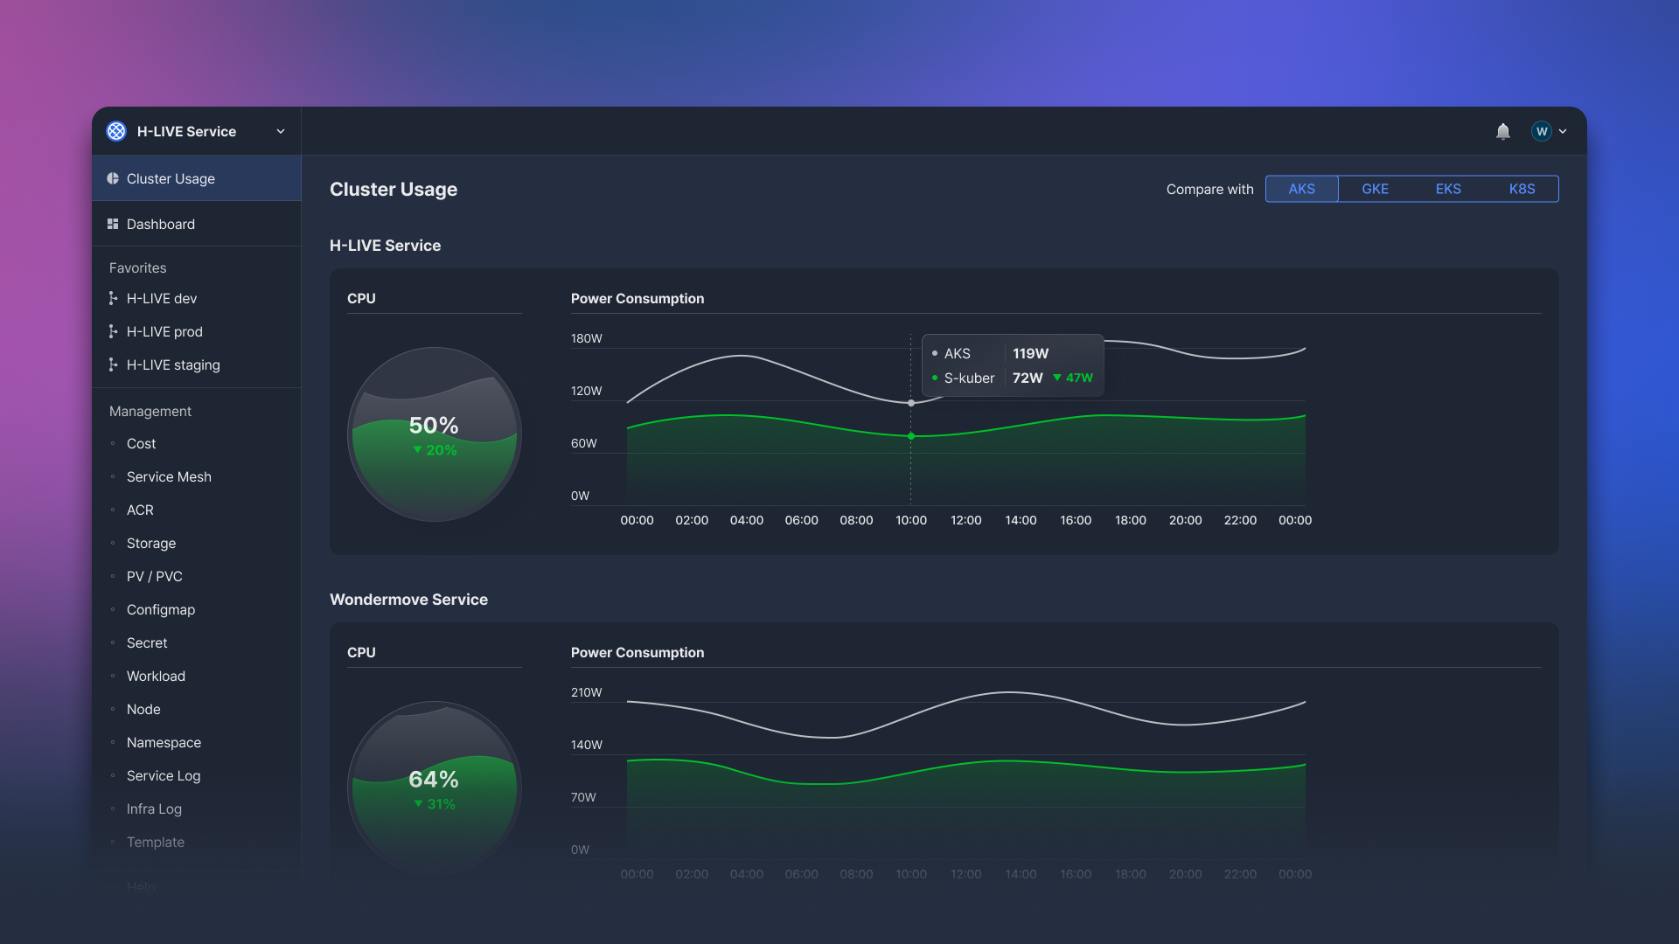
Task: Compare with GKE
Action: point(1375,189)
